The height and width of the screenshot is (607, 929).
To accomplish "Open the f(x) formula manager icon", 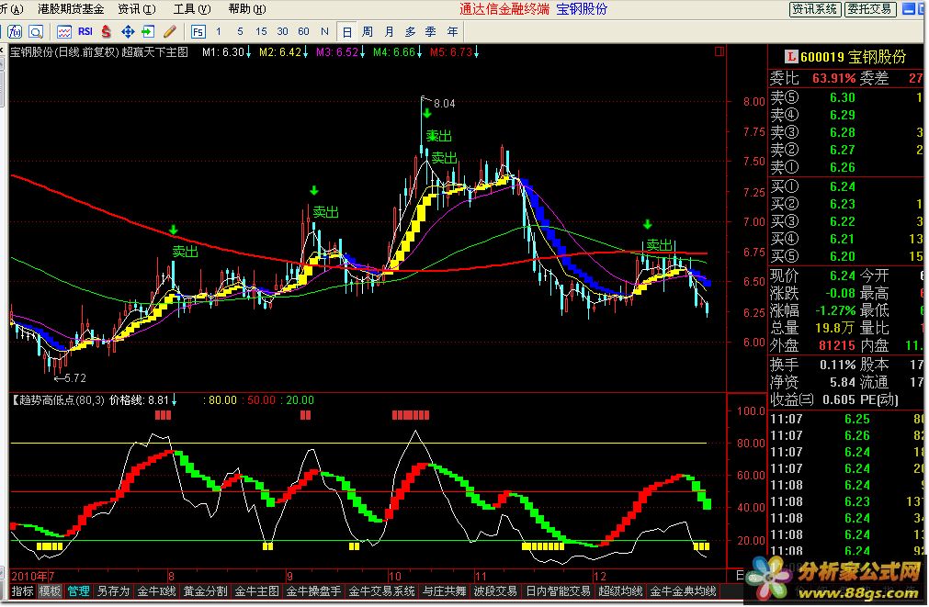I will coord(15,32).
